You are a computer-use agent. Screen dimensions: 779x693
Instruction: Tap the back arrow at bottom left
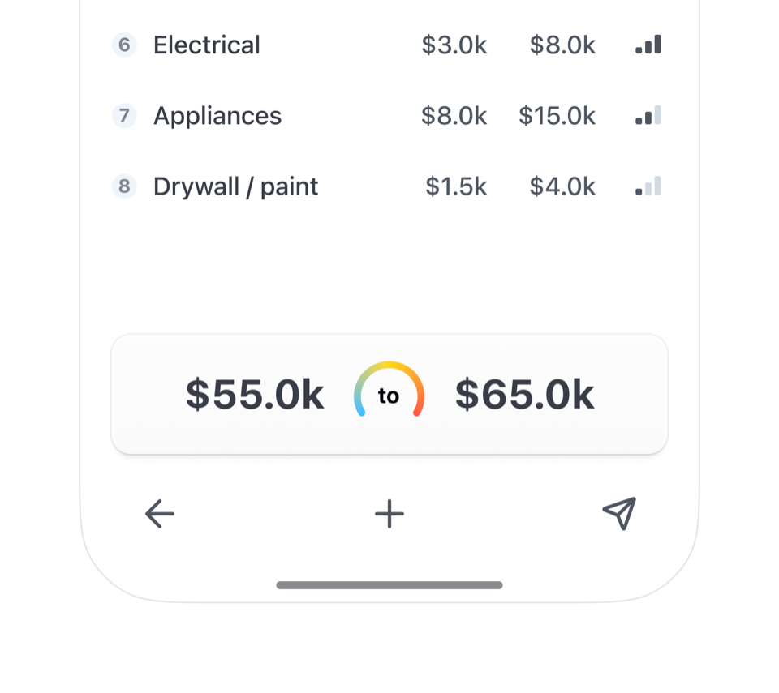point(159,514)
